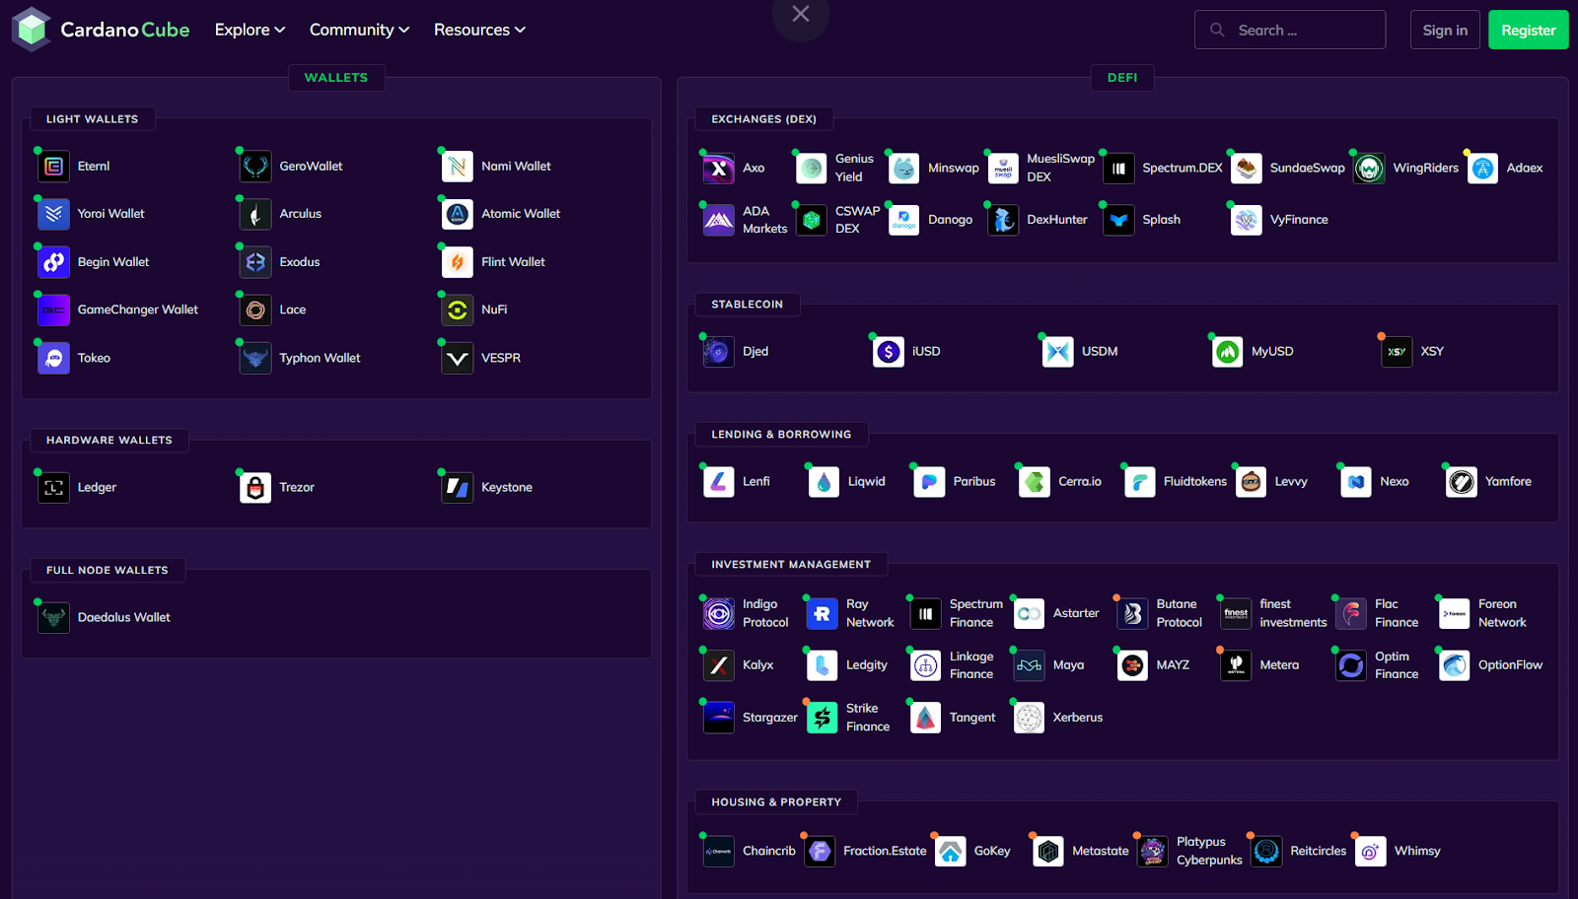Click the Djed stablecoin icon
This screenshot has width=1578, height=899.
point(719,352)
